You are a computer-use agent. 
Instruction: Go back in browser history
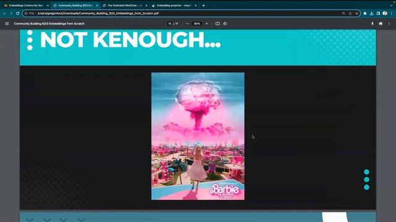4,14
